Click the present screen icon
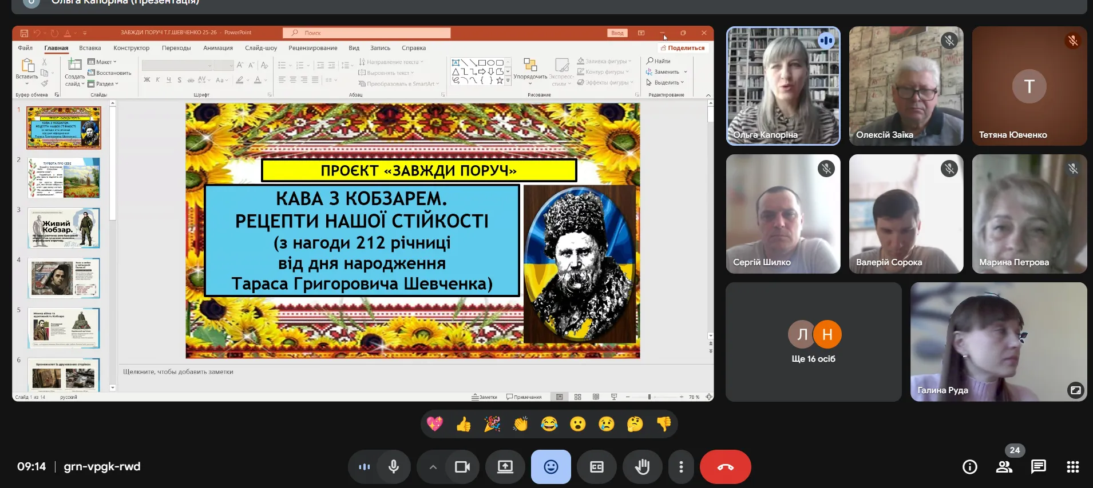1093x488 pixels. 505,467
